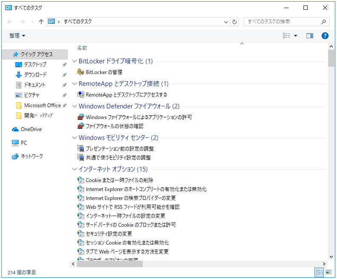This screenshot has height=279, width=337.
Task: Open BitLocker の管理
Action: pos(104,72)
